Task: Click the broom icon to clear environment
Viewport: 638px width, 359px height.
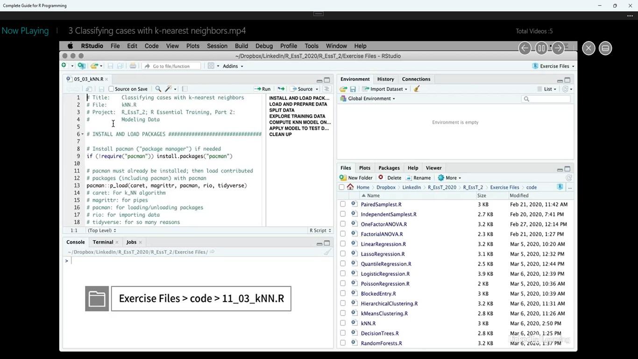Action: 417,89
